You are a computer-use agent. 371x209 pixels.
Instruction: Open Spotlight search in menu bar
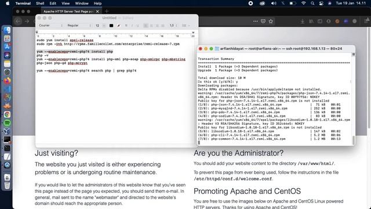click(312, 3)
